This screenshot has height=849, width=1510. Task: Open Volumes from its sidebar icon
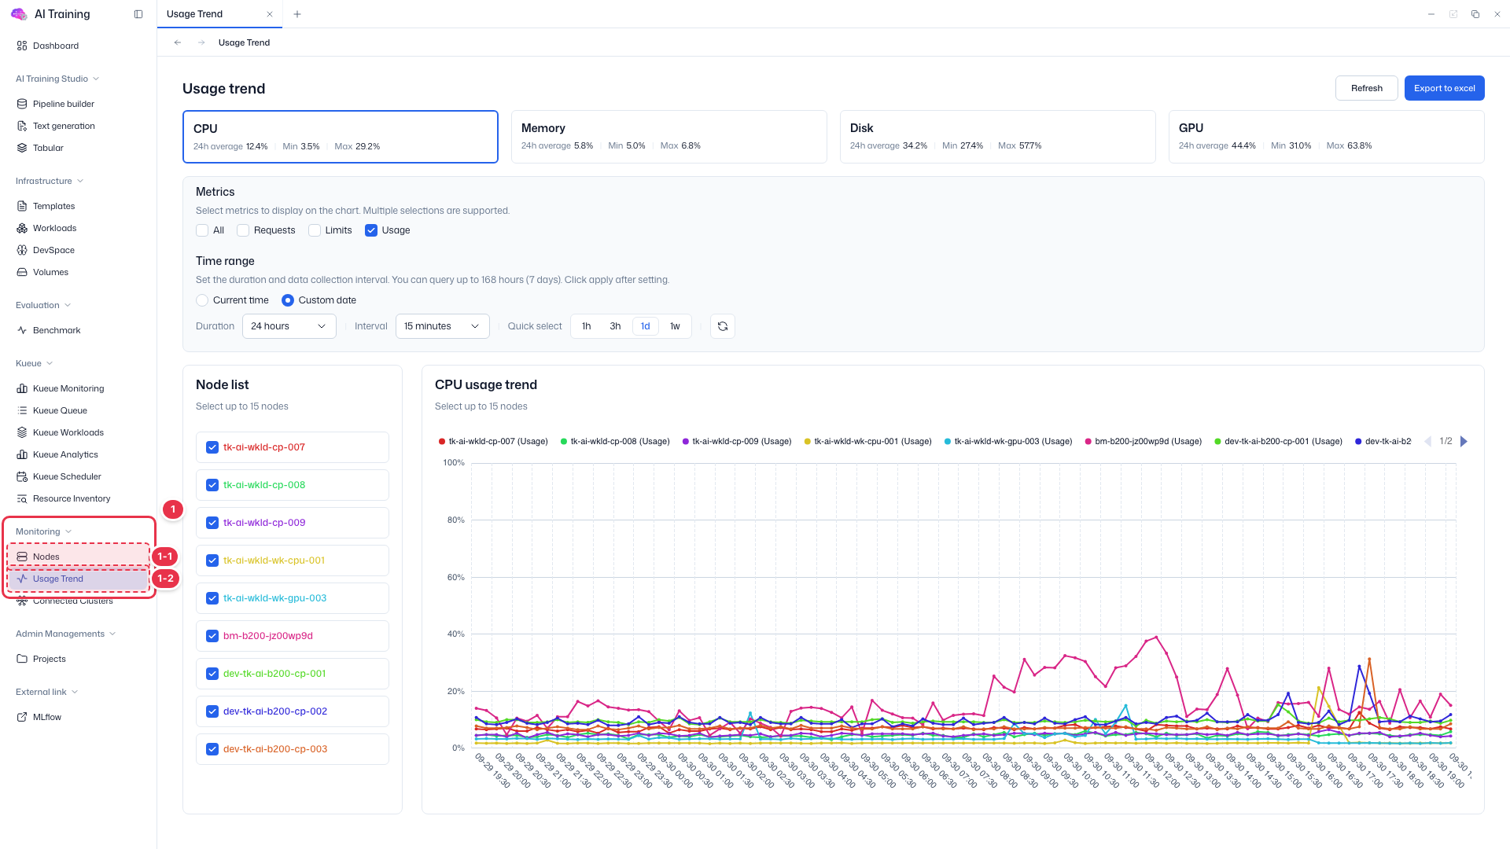pyautogui.click(x=22, y=272)
